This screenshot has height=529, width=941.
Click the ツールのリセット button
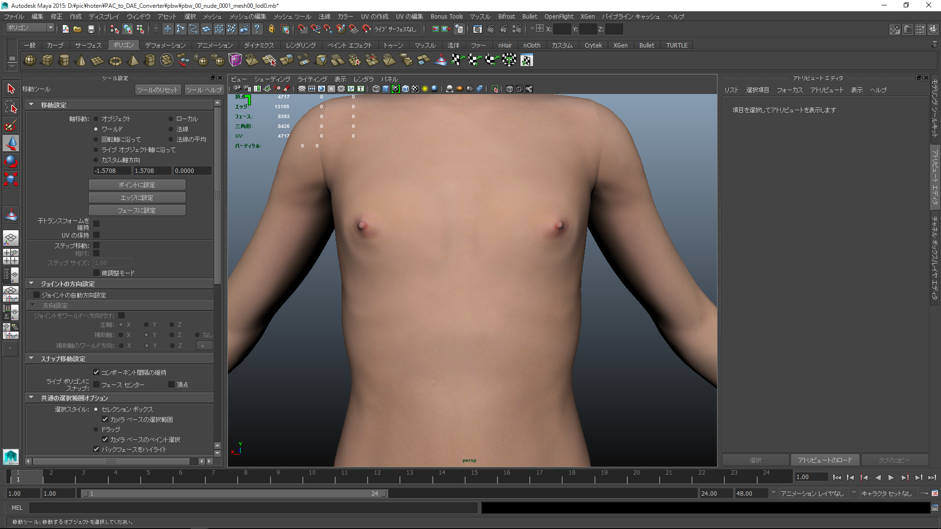point(157,90)
